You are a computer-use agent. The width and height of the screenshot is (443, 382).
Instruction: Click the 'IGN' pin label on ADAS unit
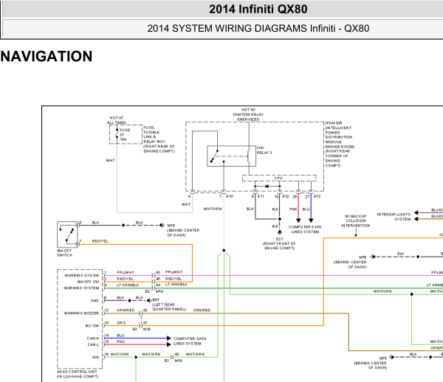coord(95,357)
